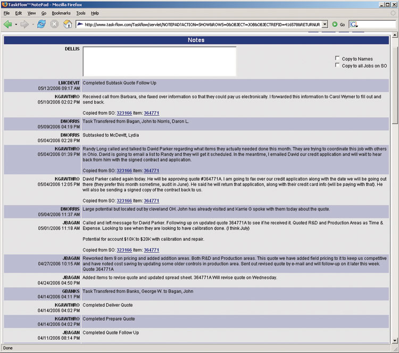Open Item 364771 link in 05/01/2006 note

click(x=152, y=250)
